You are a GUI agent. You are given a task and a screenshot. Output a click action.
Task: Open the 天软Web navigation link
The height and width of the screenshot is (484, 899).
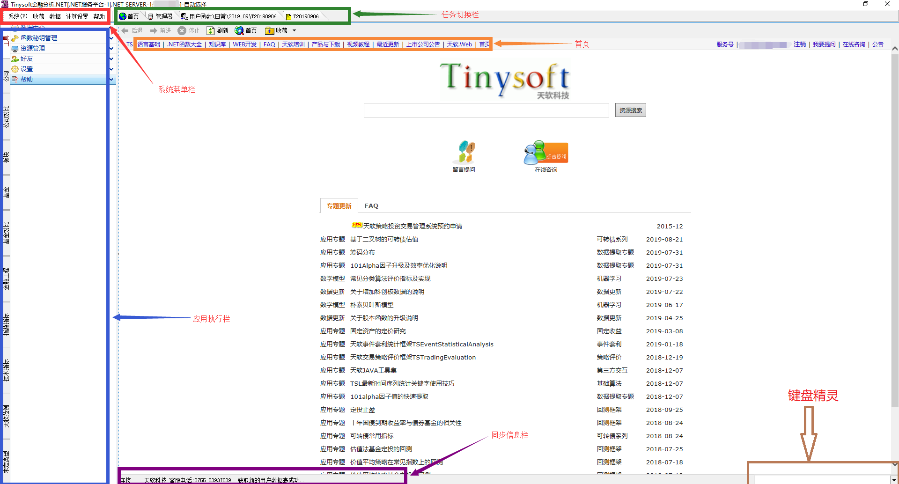pos(459,44)
